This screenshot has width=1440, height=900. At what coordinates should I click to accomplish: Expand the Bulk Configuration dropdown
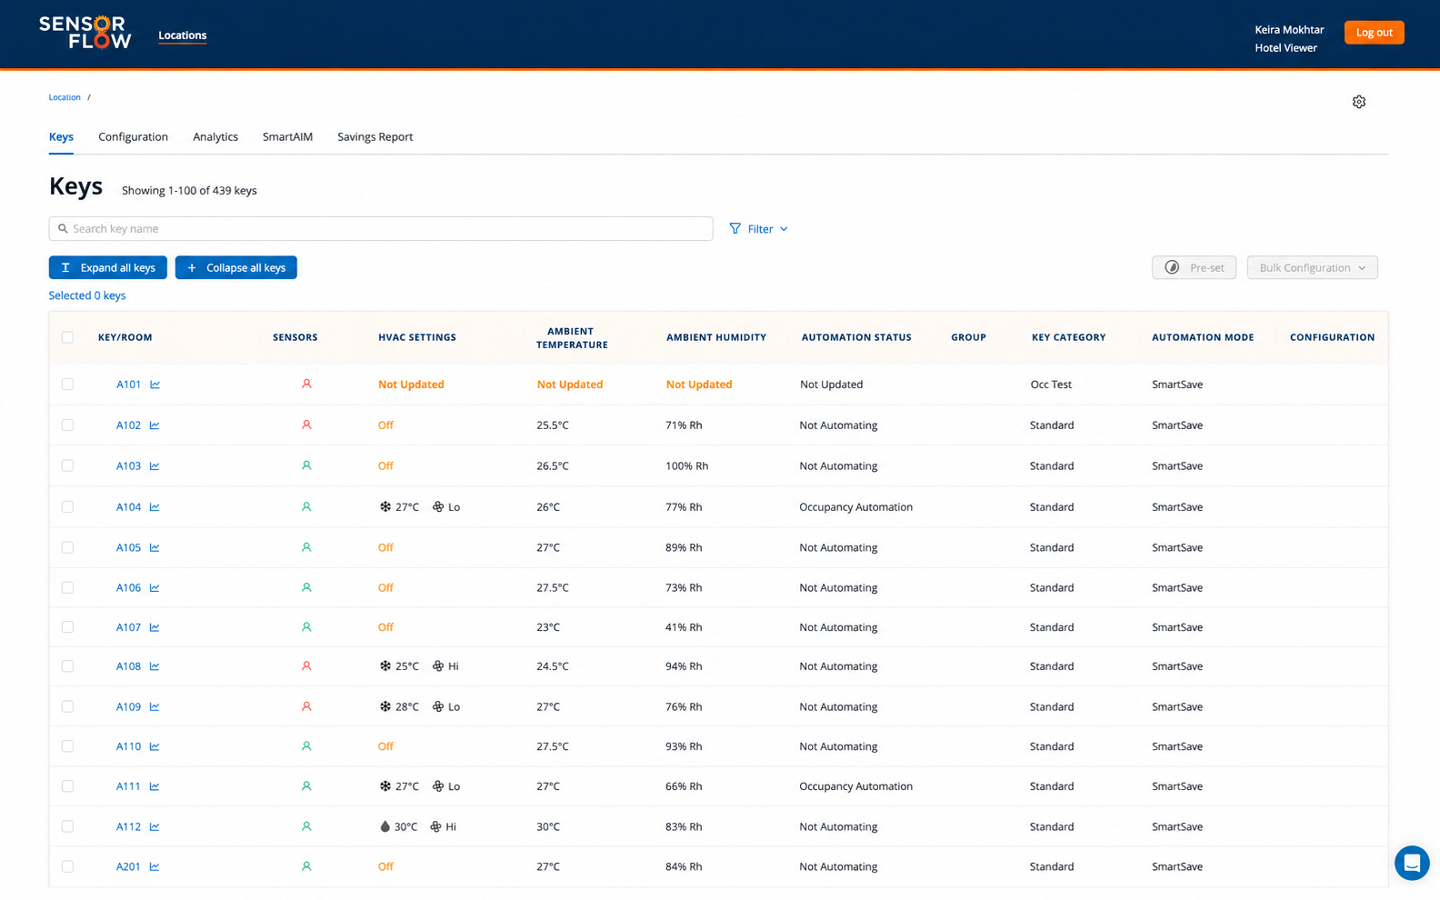pyautogui.click(x=1312, y=267)
